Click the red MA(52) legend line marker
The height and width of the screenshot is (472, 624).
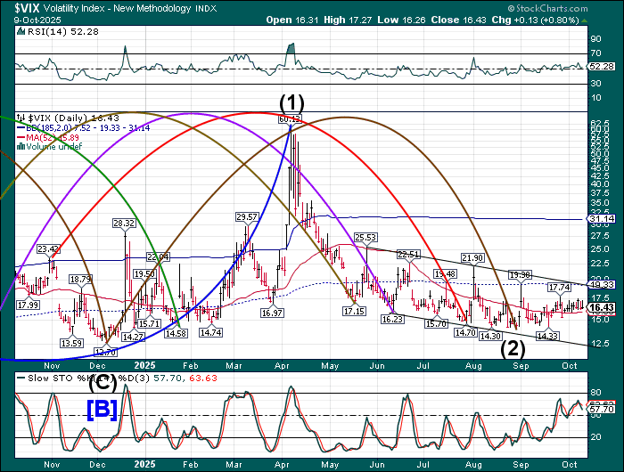[x=22, y=136]
